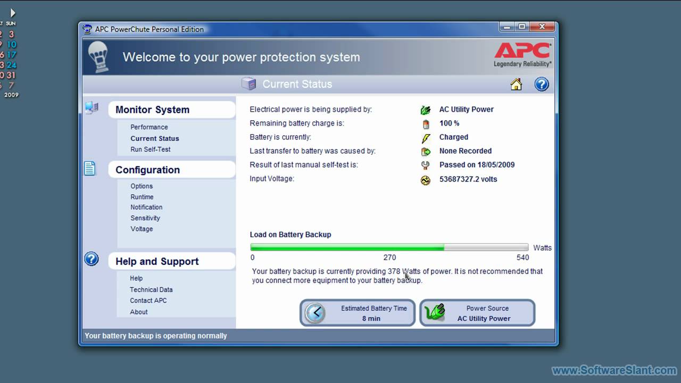
Task: Open Technical Data
Action: tap(151, 290)
